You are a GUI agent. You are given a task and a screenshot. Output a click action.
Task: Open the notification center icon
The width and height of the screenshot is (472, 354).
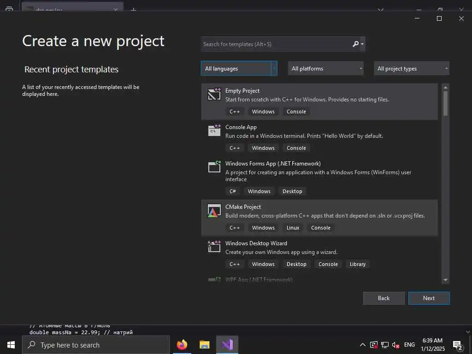coord(458,346)
